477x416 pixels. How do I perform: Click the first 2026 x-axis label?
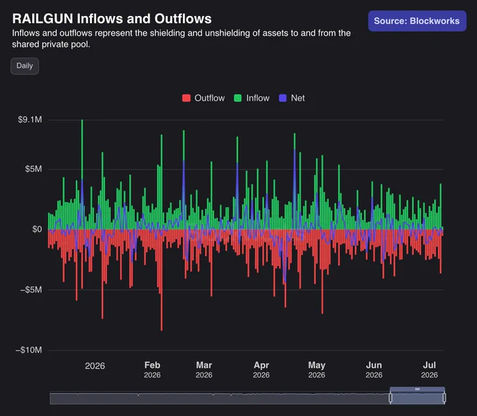pos(95,366)
